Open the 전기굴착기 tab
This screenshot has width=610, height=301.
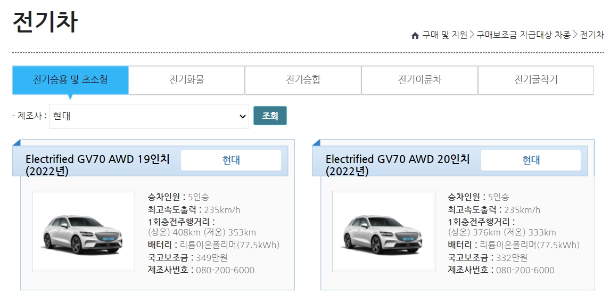point(535,80)
